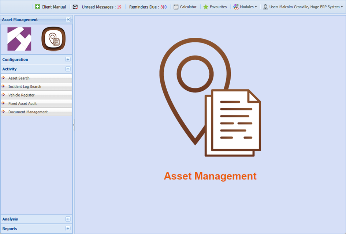Open the Client Manual green plus icon
Viewport: 346px width, 234px height.
click(x=37, y=7)
